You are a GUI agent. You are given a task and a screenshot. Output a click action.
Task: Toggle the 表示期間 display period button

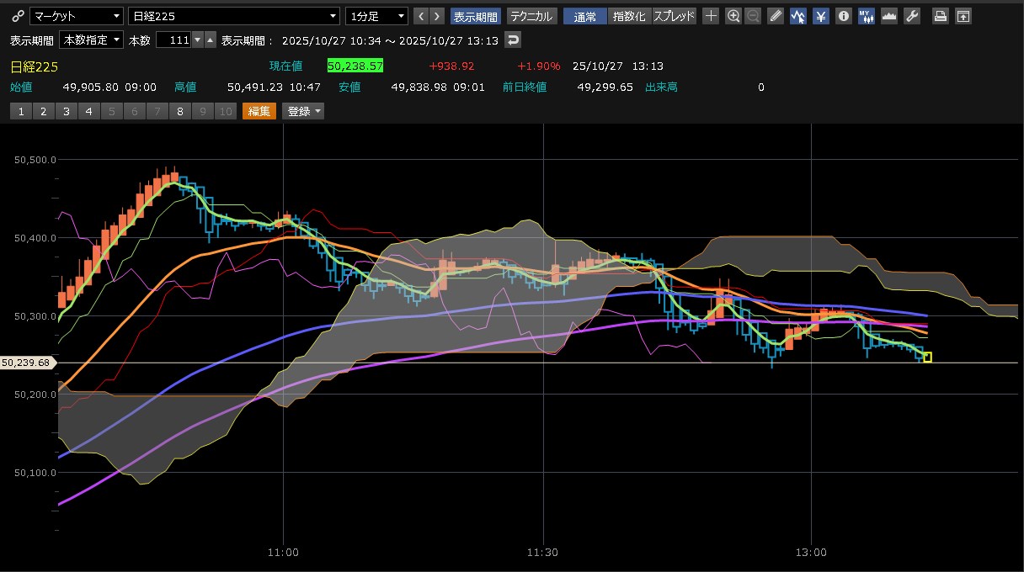point(476,16)
